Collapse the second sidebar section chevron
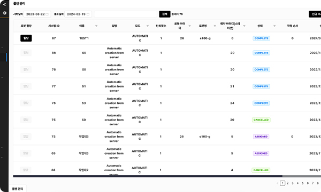This screenshot has width=321, height=192. tap(2, 77)
